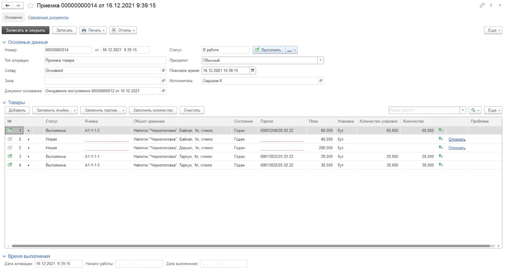Click the magnifier search button
507x270 pixels.
point(475,110)
